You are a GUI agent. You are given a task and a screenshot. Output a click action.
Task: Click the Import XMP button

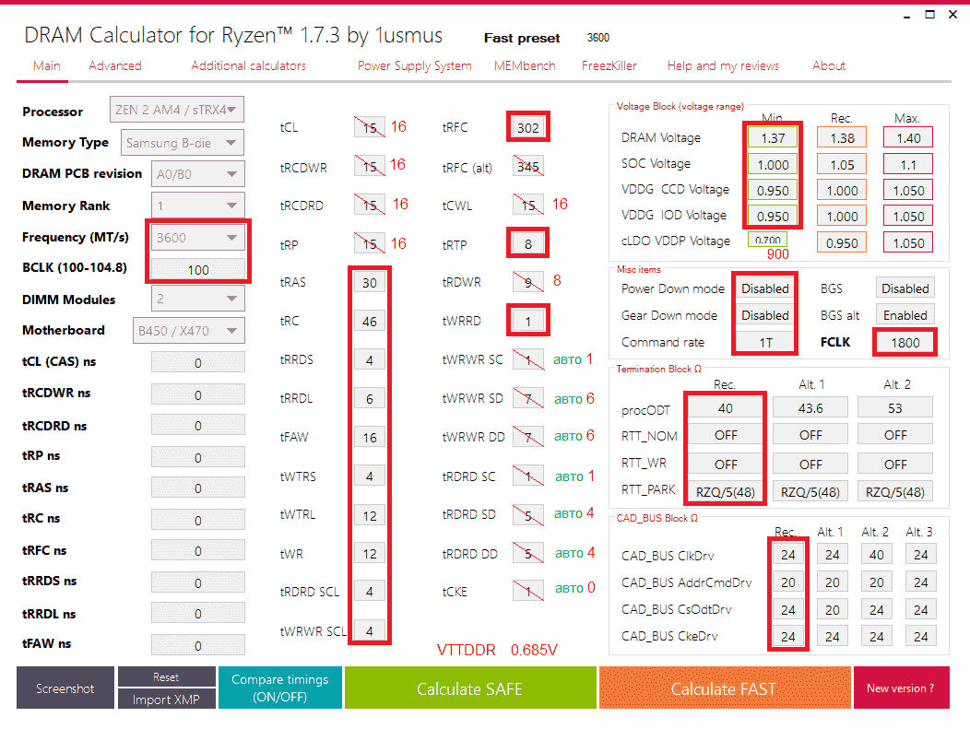166,699
